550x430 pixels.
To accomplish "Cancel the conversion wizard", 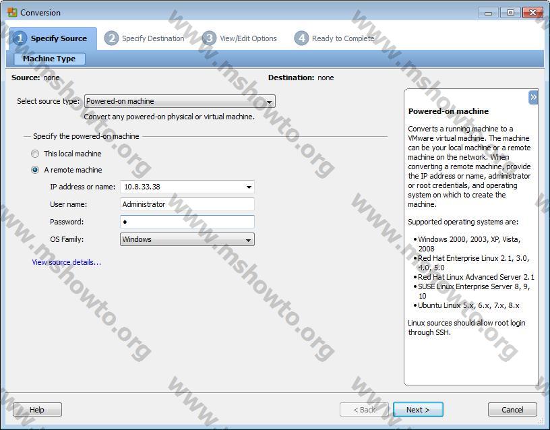I will [x=512, y=410].
